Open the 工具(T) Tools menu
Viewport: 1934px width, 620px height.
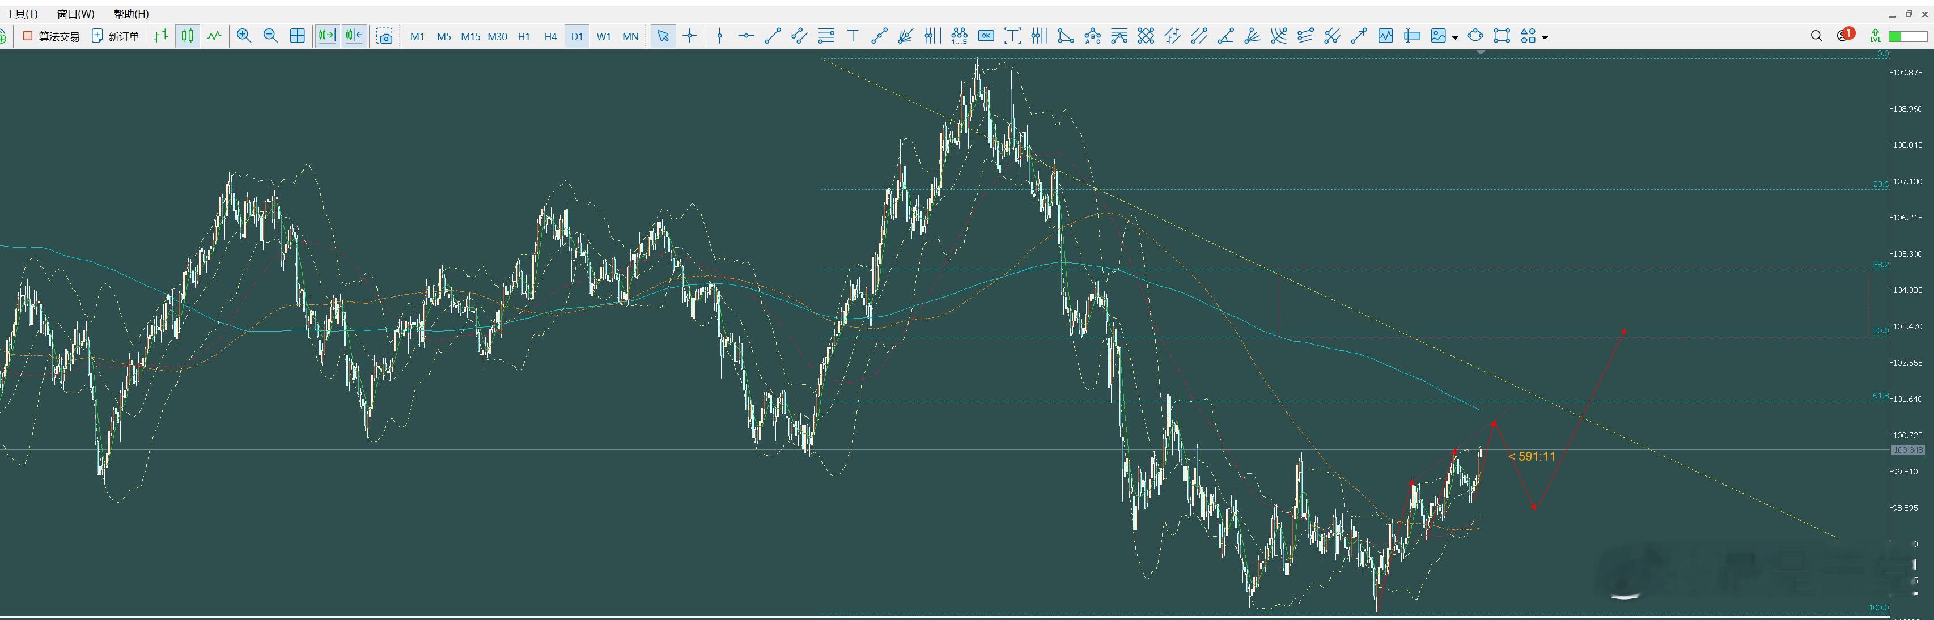point(22,14)
